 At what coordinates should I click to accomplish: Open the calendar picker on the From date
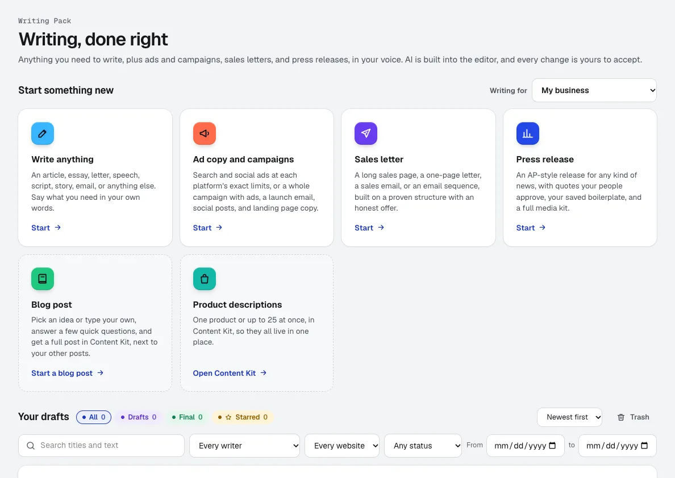(552, 446)
